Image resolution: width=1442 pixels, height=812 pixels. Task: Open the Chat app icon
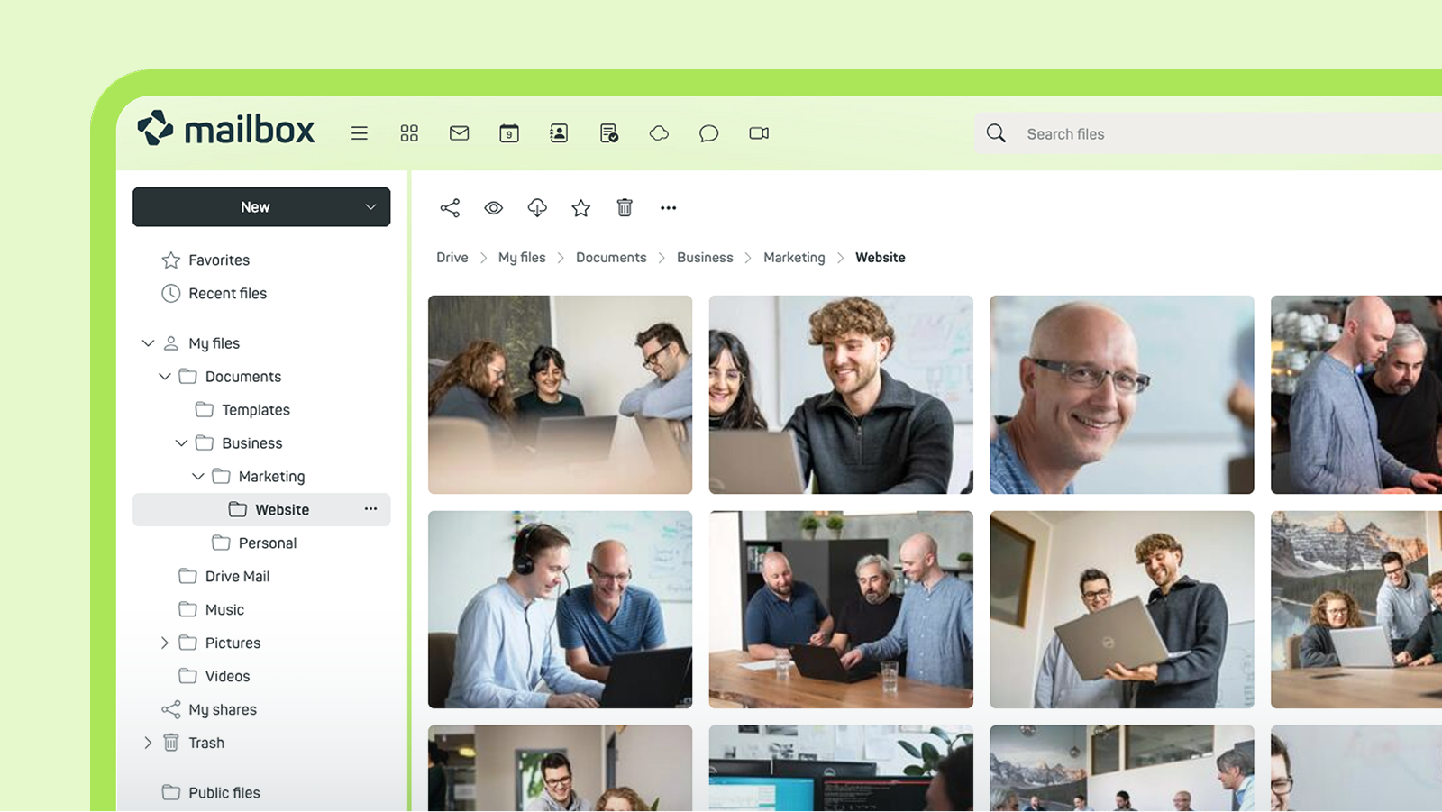point(708,132)
